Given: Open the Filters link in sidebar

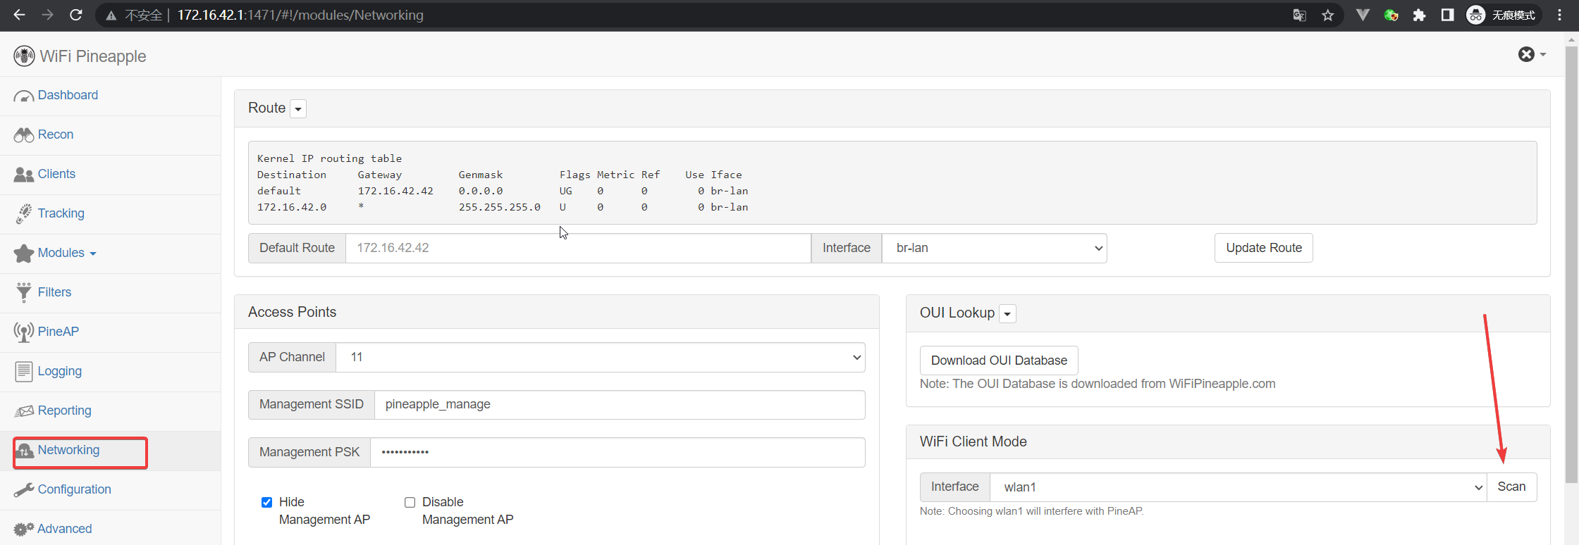Looking at the screenshot, I should 54,292.
